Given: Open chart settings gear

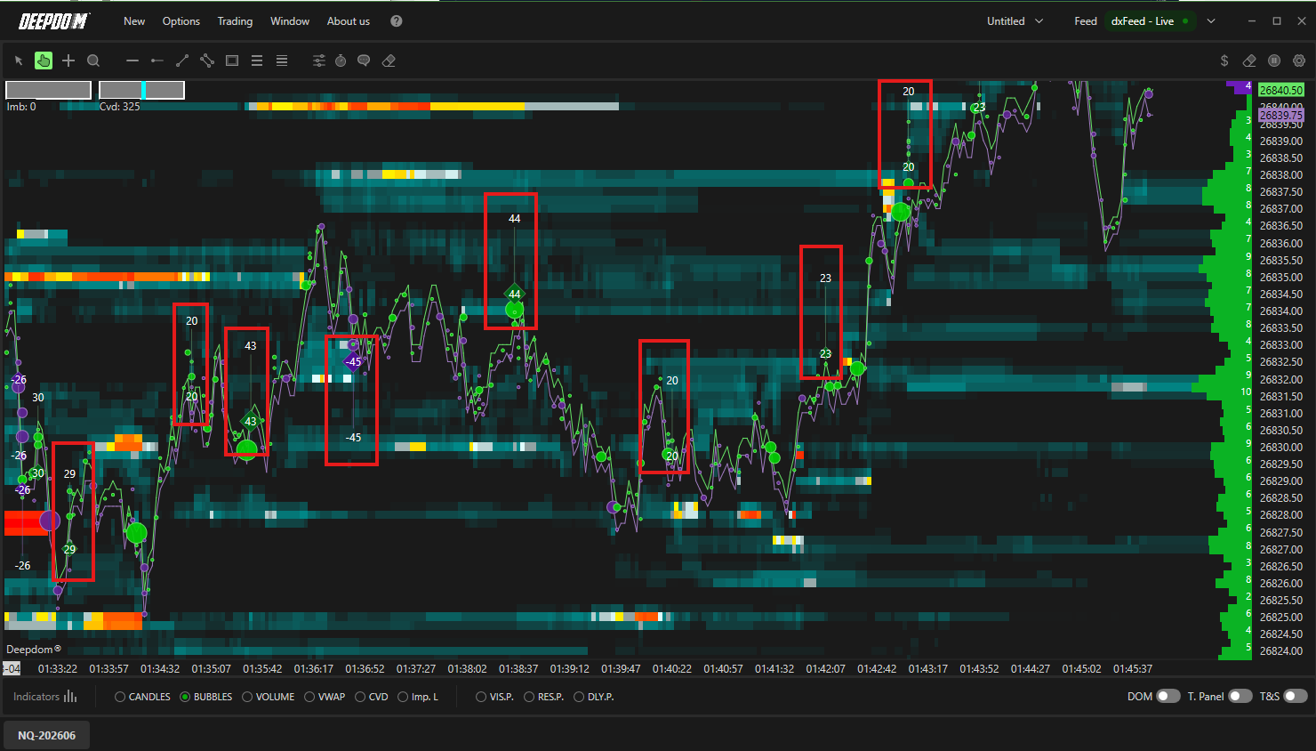Looking at the screenshot, I should click(1299, 61).
